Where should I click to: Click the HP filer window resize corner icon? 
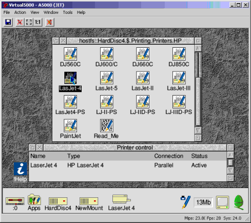(x=198, y=138)
